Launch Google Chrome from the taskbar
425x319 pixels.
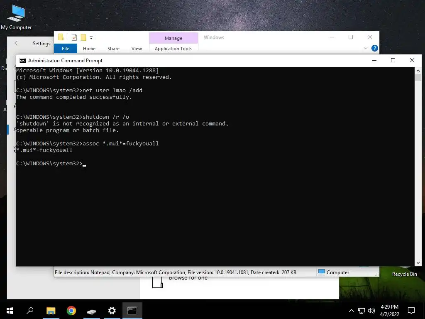point(71,311)
